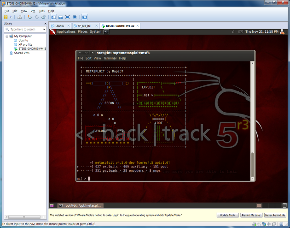Toggle console view toolbar button

85,17
